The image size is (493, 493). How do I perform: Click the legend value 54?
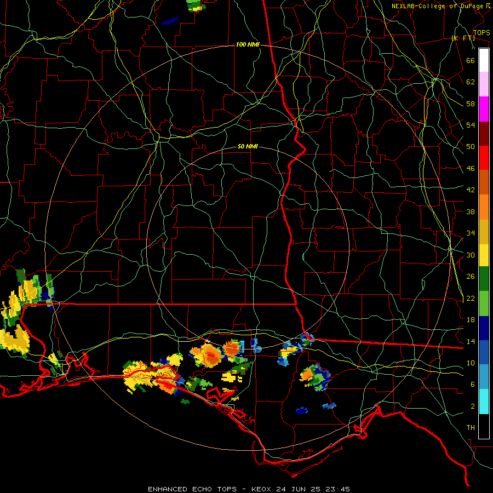[x=471, y=125]
